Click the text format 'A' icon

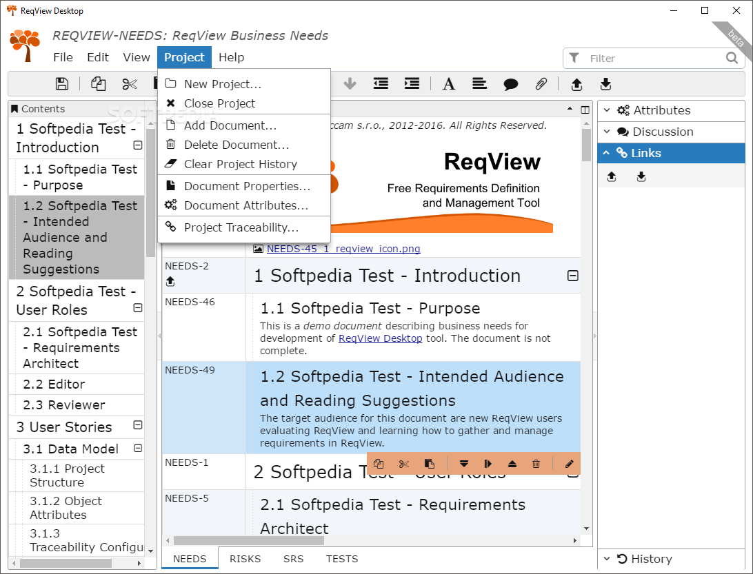[448, 84]
